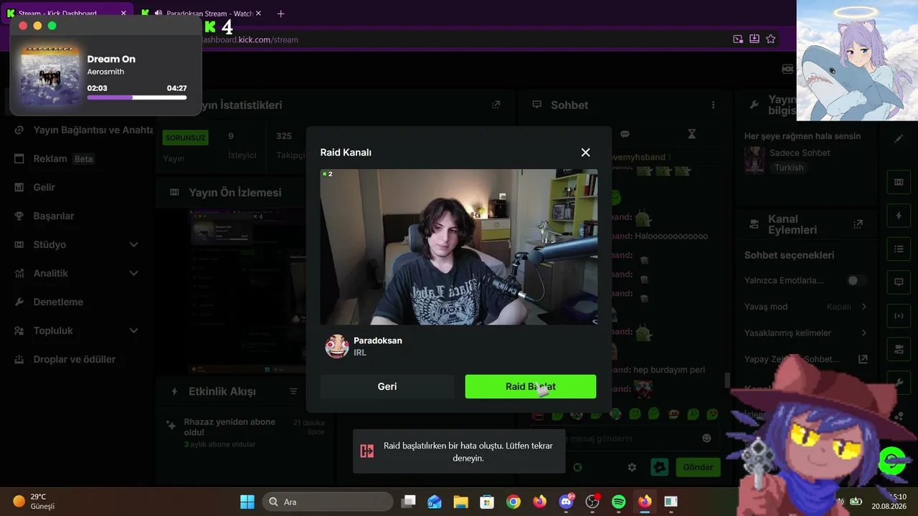
Task: Open Paradoksan's stream preview thumbnail
Action: click(459, 247)
